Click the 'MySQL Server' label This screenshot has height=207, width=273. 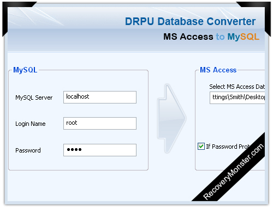tap(34, 98)
